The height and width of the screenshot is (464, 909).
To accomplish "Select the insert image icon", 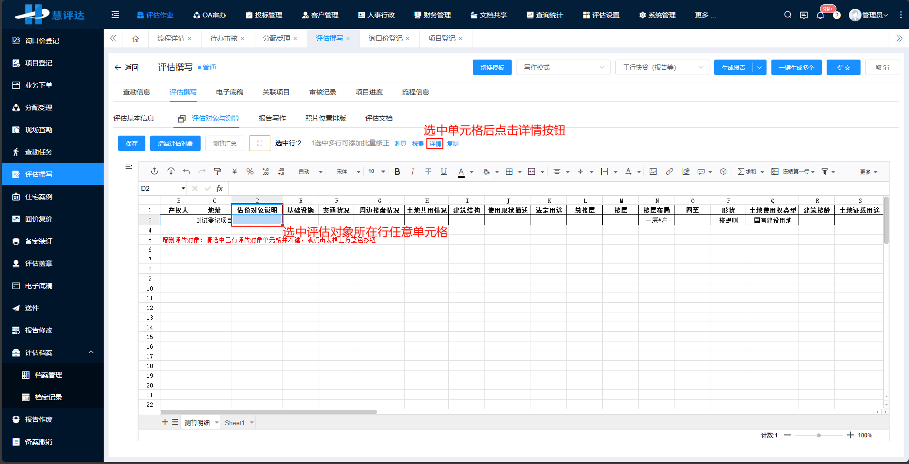I will (x=653, y=171).
